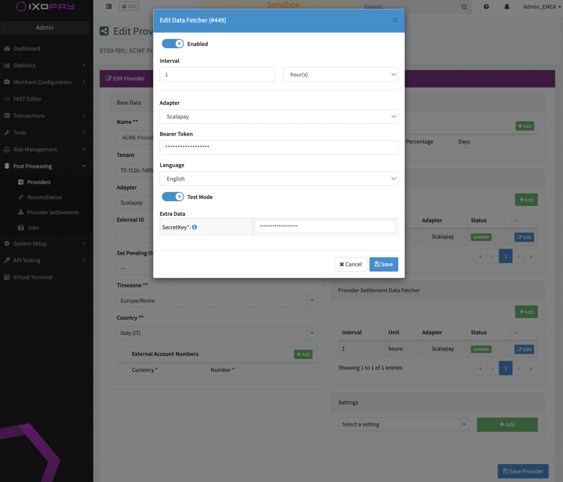Image resolution: width=563 pixels, height=482 pixels.
Task: Click the Bearer Token input field
Action: (278, 147)
